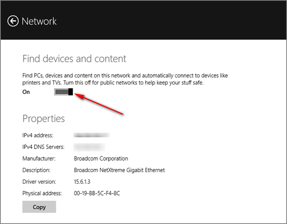The width and height of the screenshot is (287, 224).
Task: Click the paragraph about finding PCs and devices
Action: click(x=125, y=79)
